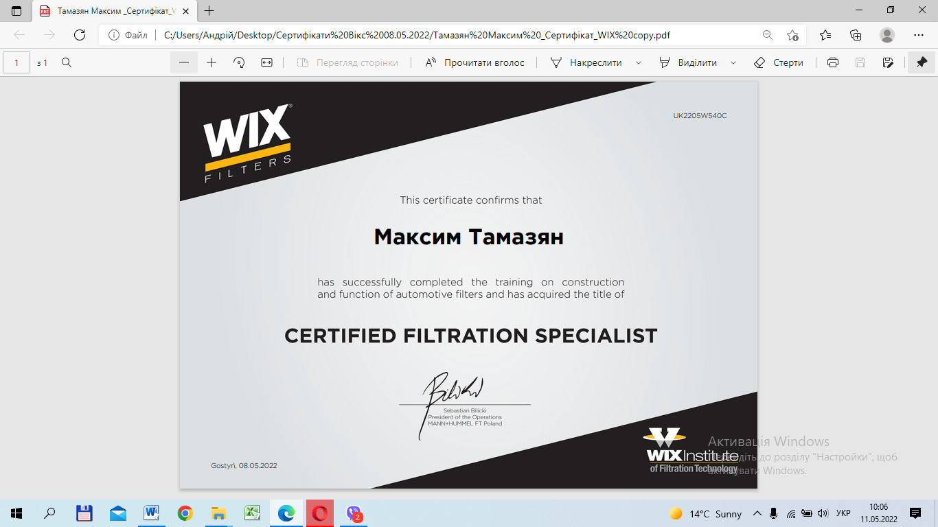Switch the УКР input language

[843, 513]
